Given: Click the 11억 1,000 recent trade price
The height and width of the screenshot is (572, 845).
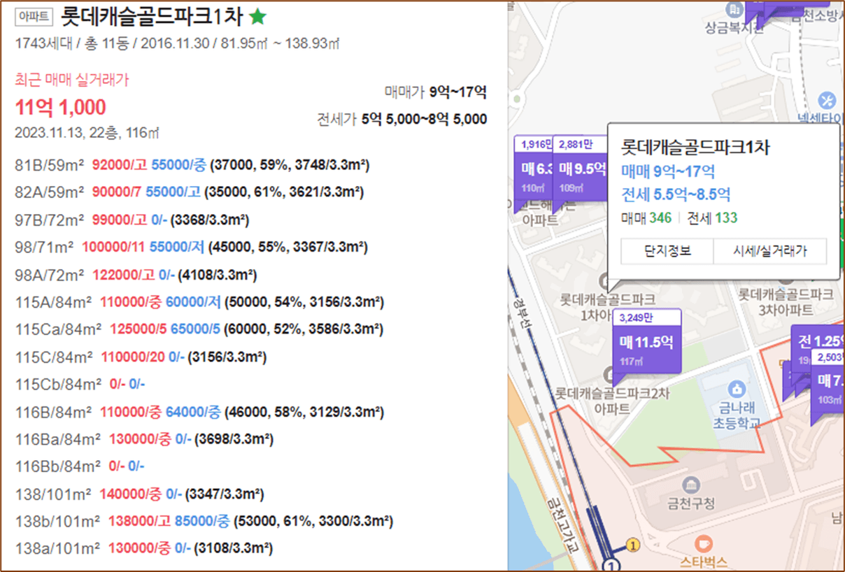Looking at the screenshot, I should (x=61, y=107).
